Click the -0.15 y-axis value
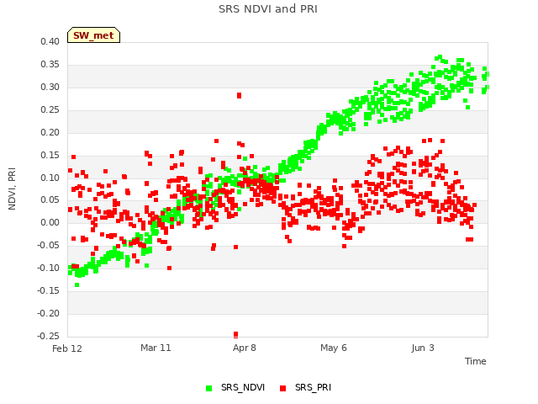The width and height of the screenshot is (538, 404). point(49,290)
